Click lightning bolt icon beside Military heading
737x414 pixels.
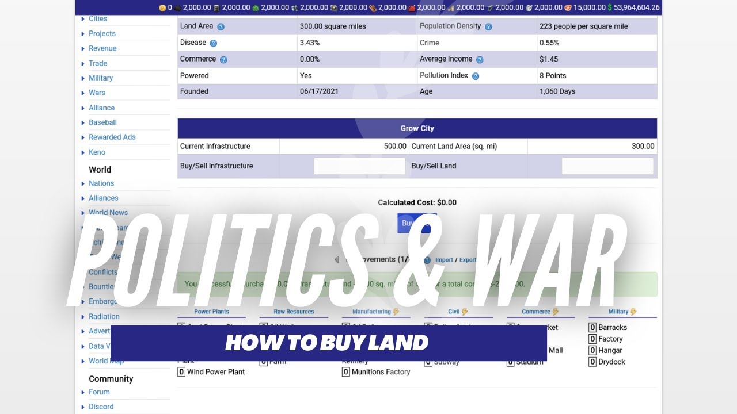point(633,312)
